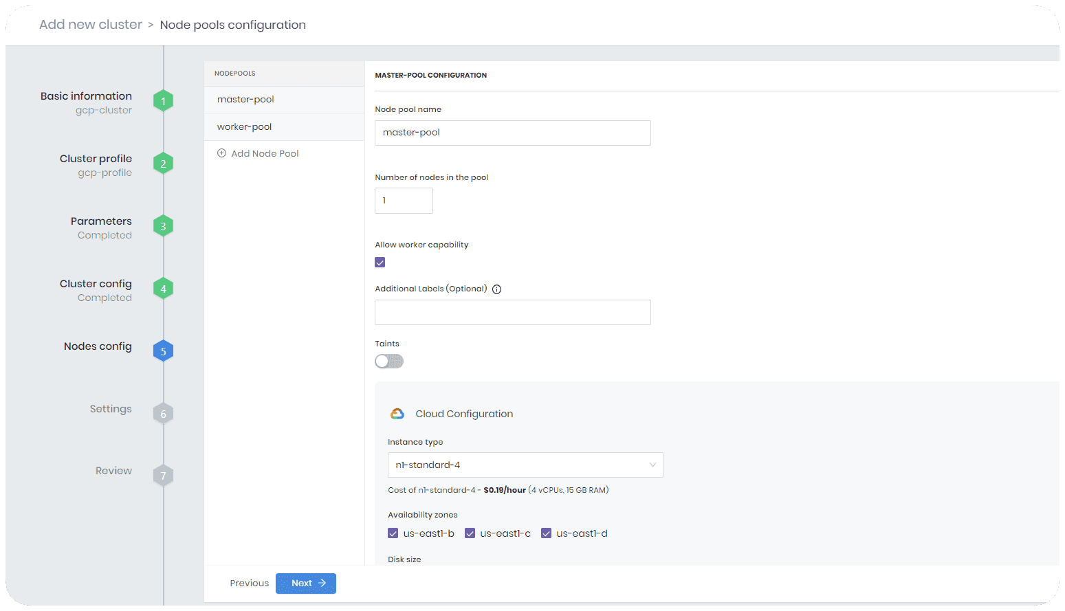This screenshot has width=1065, height=611.
Task: Enable the Taints toggle
Action: (389, 362)
